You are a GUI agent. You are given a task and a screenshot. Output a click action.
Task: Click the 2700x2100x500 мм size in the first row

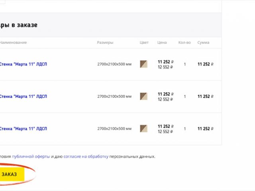(114, 64)
